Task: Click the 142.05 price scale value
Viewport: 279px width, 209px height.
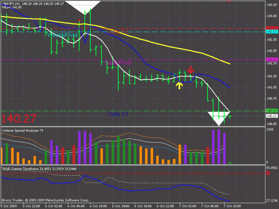Action: coord(272,51)
